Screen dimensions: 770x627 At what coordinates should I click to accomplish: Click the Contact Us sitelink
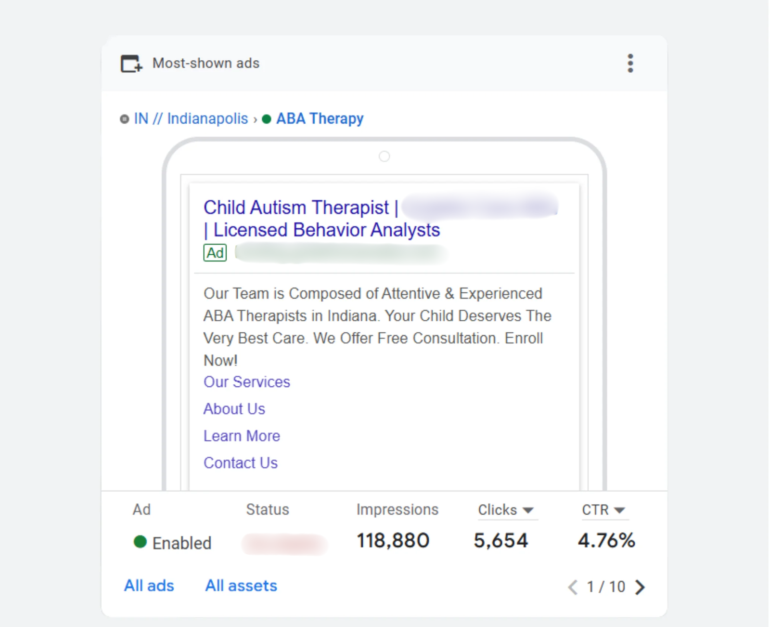(x=241, y=463)
